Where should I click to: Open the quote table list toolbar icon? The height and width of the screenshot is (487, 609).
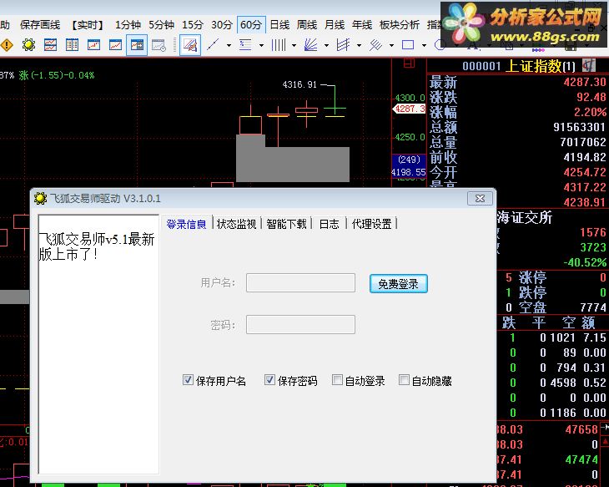72,45
